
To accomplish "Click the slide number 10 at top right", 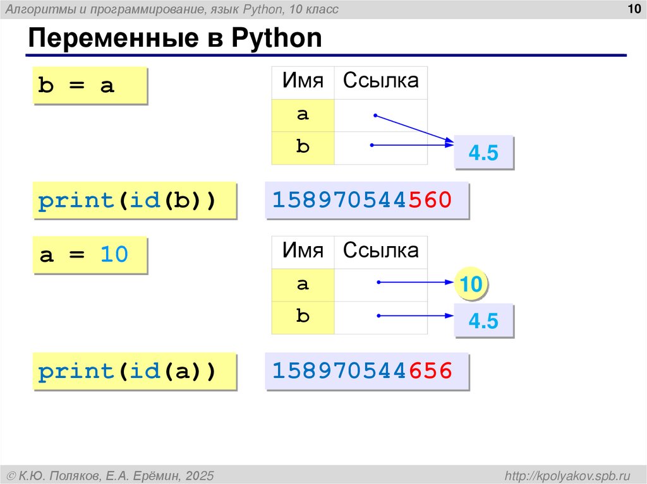I will click(634, 9).
